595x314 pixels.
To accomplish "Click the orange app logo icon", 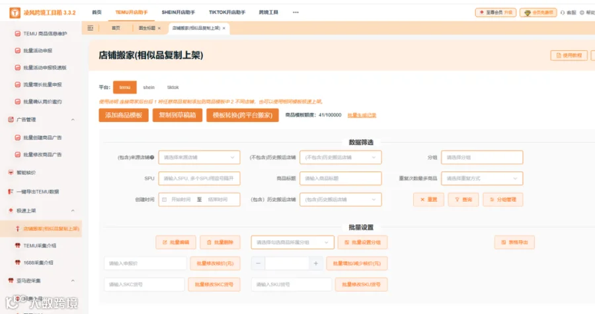I will coord(15,13).
